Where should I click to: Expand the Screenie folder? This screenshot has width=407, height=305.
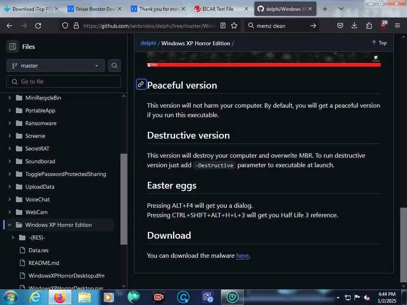[x=10, y=136]
